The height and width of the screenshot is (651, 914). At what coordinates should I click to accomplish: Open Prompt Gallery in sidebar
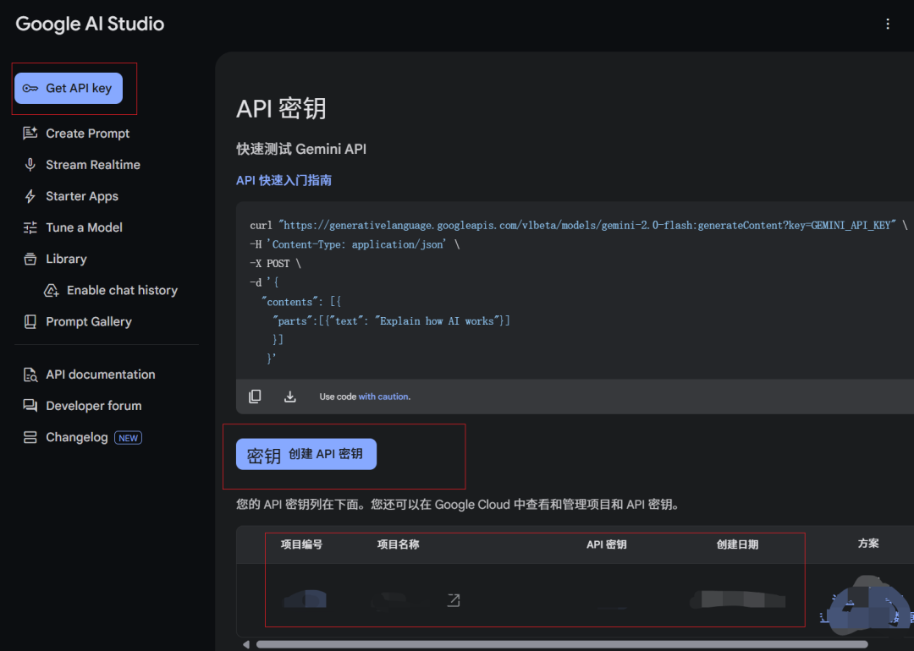pos(89,321)
